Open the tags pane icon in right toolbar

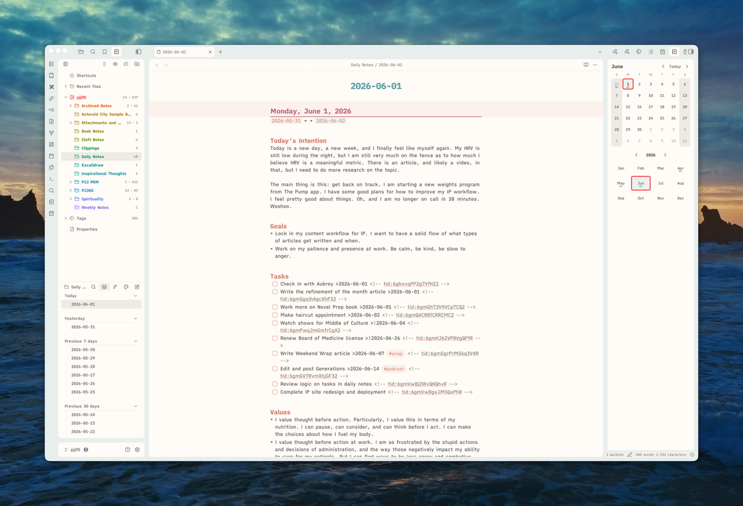(639, 52)
